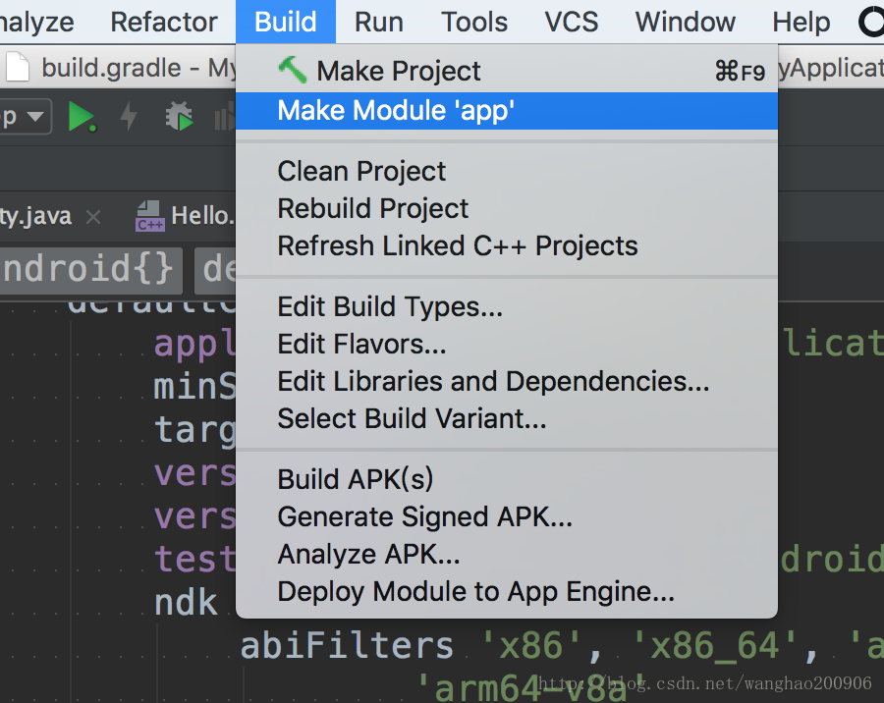Select Generate Signed APK

coord(424,516)
